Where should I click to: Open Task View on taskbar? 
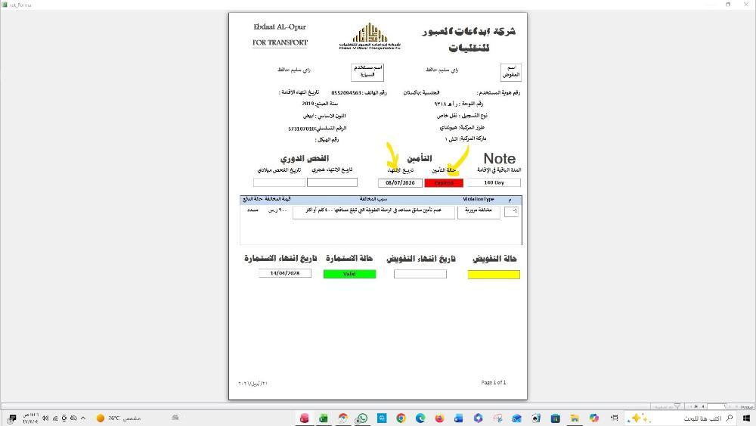[614, 418]
